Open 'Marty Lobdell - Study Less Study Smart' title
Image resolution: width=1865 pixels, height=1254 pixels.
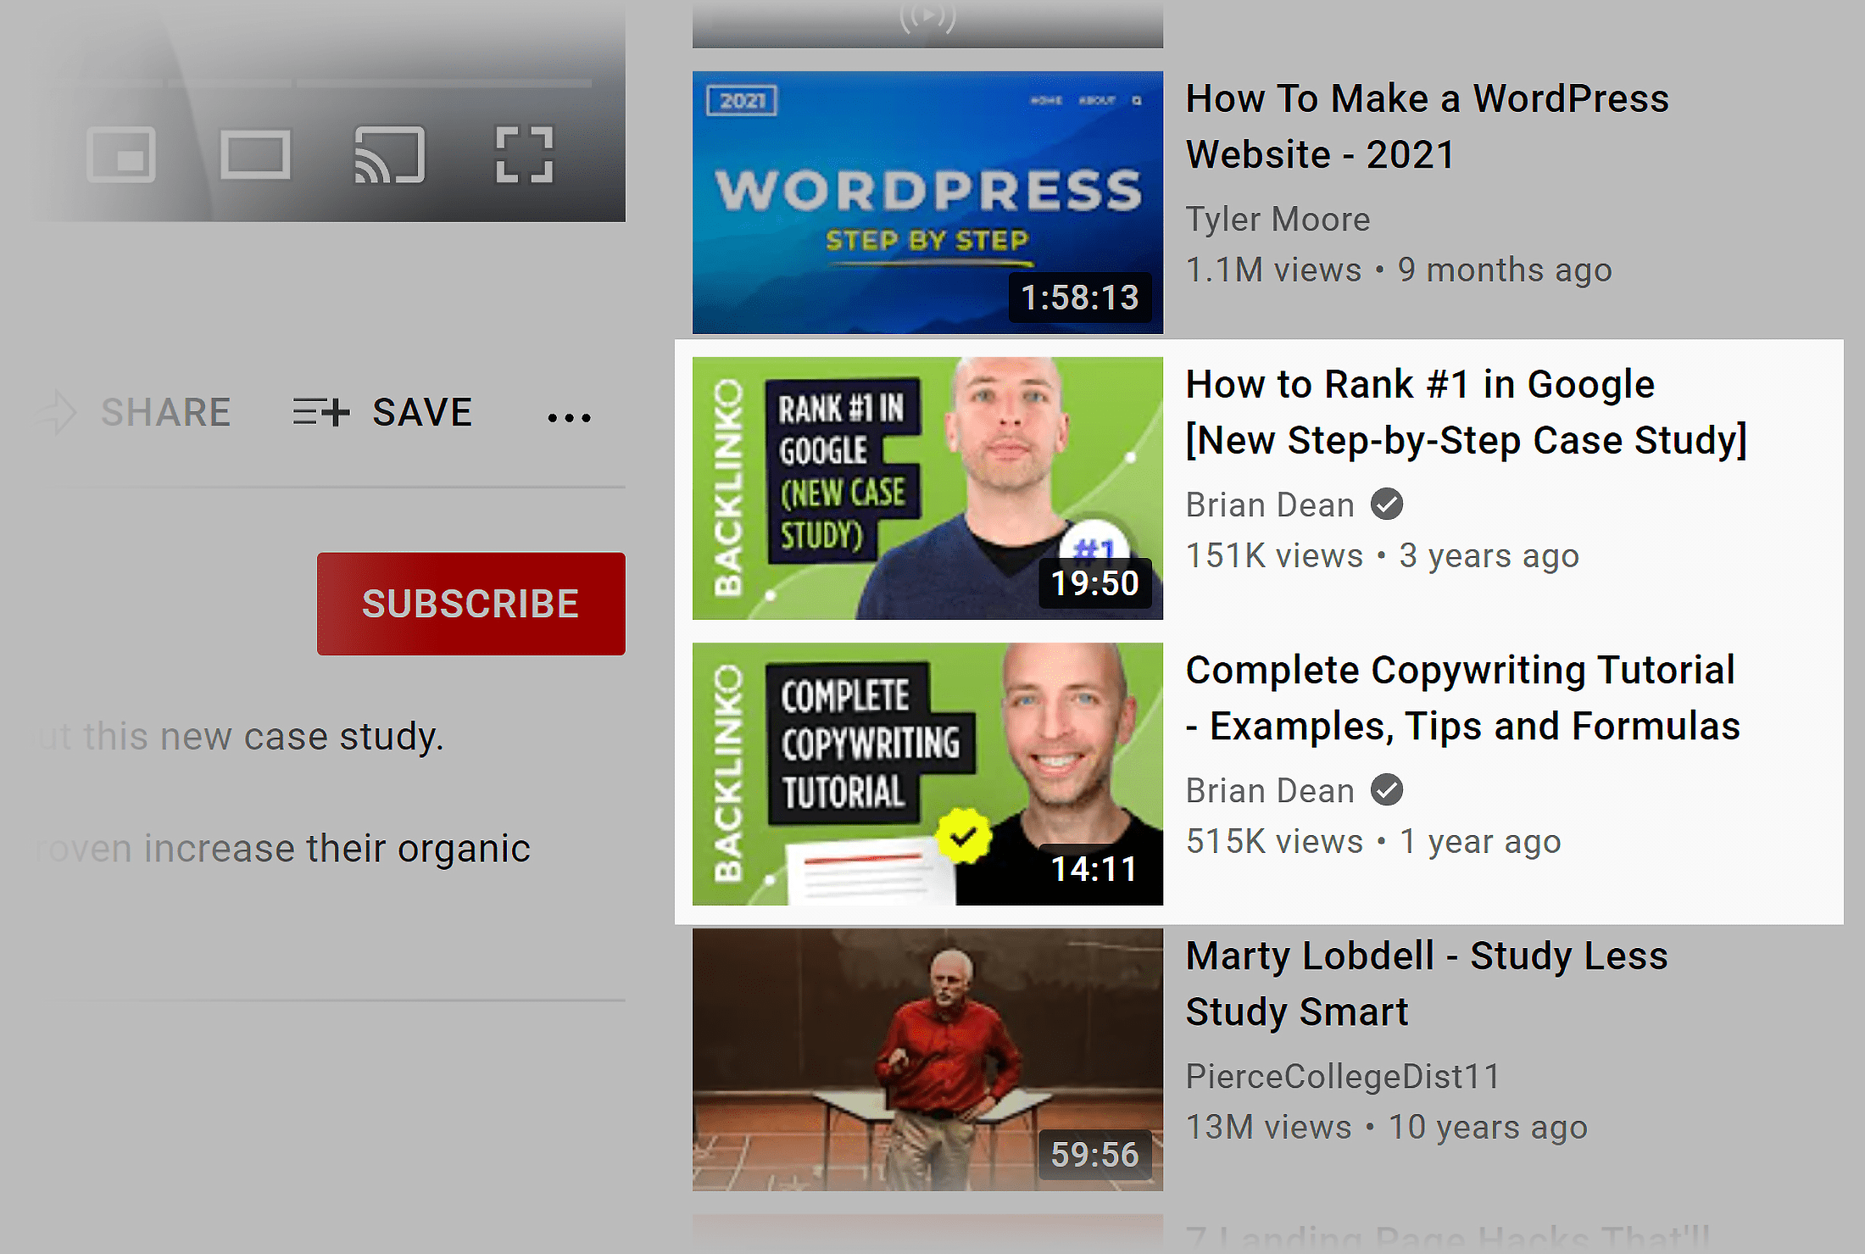[1427, 984]
